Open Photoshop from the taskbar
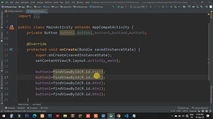The image size is (213, 119). (x=27, y=116)
